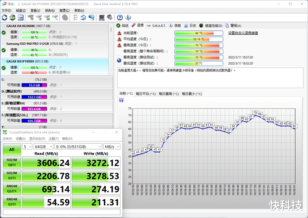
Task: Click the blue question mark help icon
Action: tap(120, 17)
